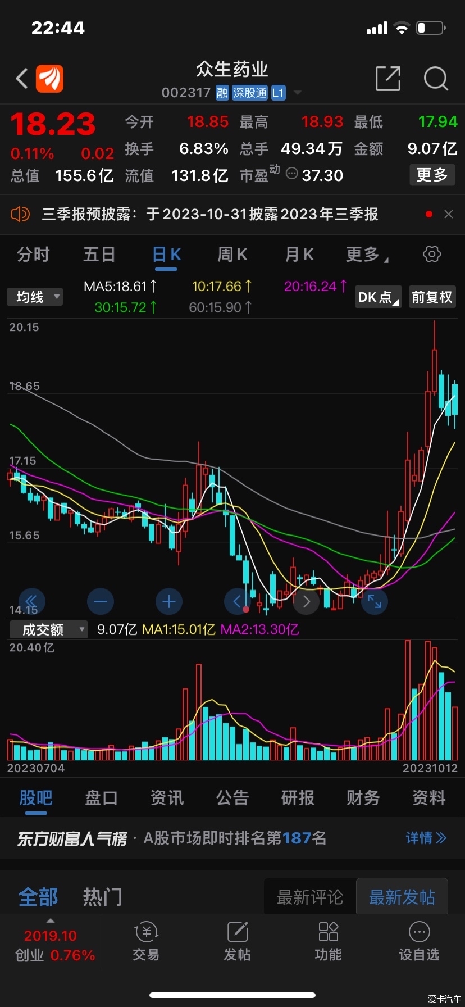Move chart cursor left one candle
The height and width of the screenshot is (1007, 465).
pyautogui.click(x=237, y=601)
